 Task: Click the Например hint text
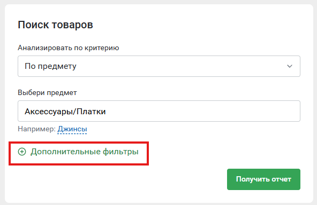[x=36, y=129]
